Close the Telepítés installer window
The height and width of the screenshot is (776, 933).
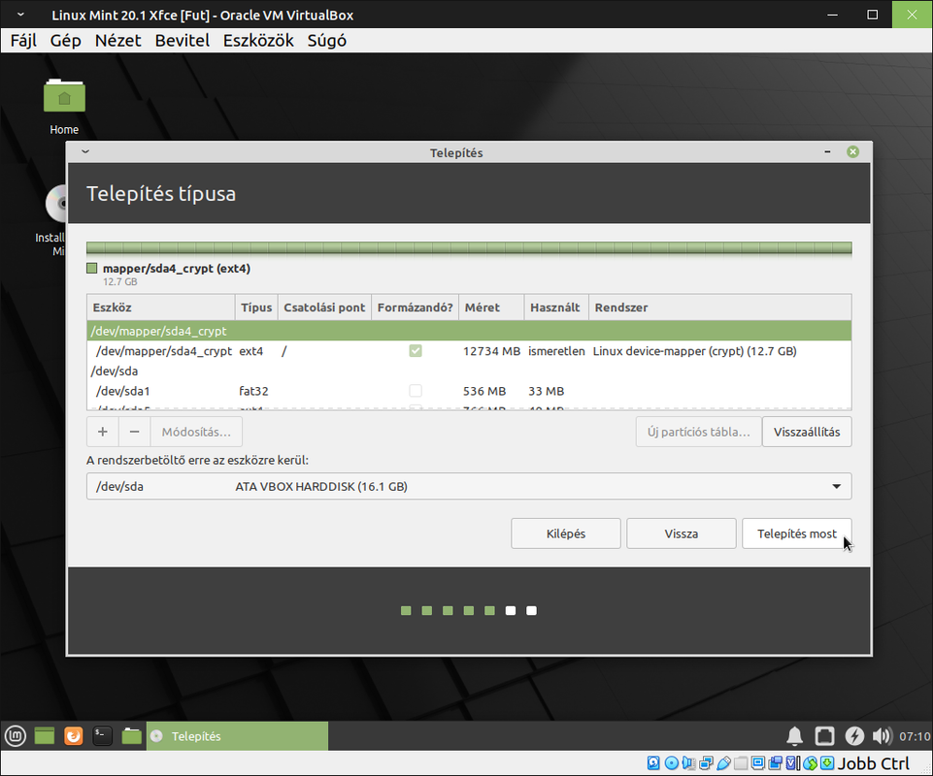pyautogui.click(x=852, y=151)
